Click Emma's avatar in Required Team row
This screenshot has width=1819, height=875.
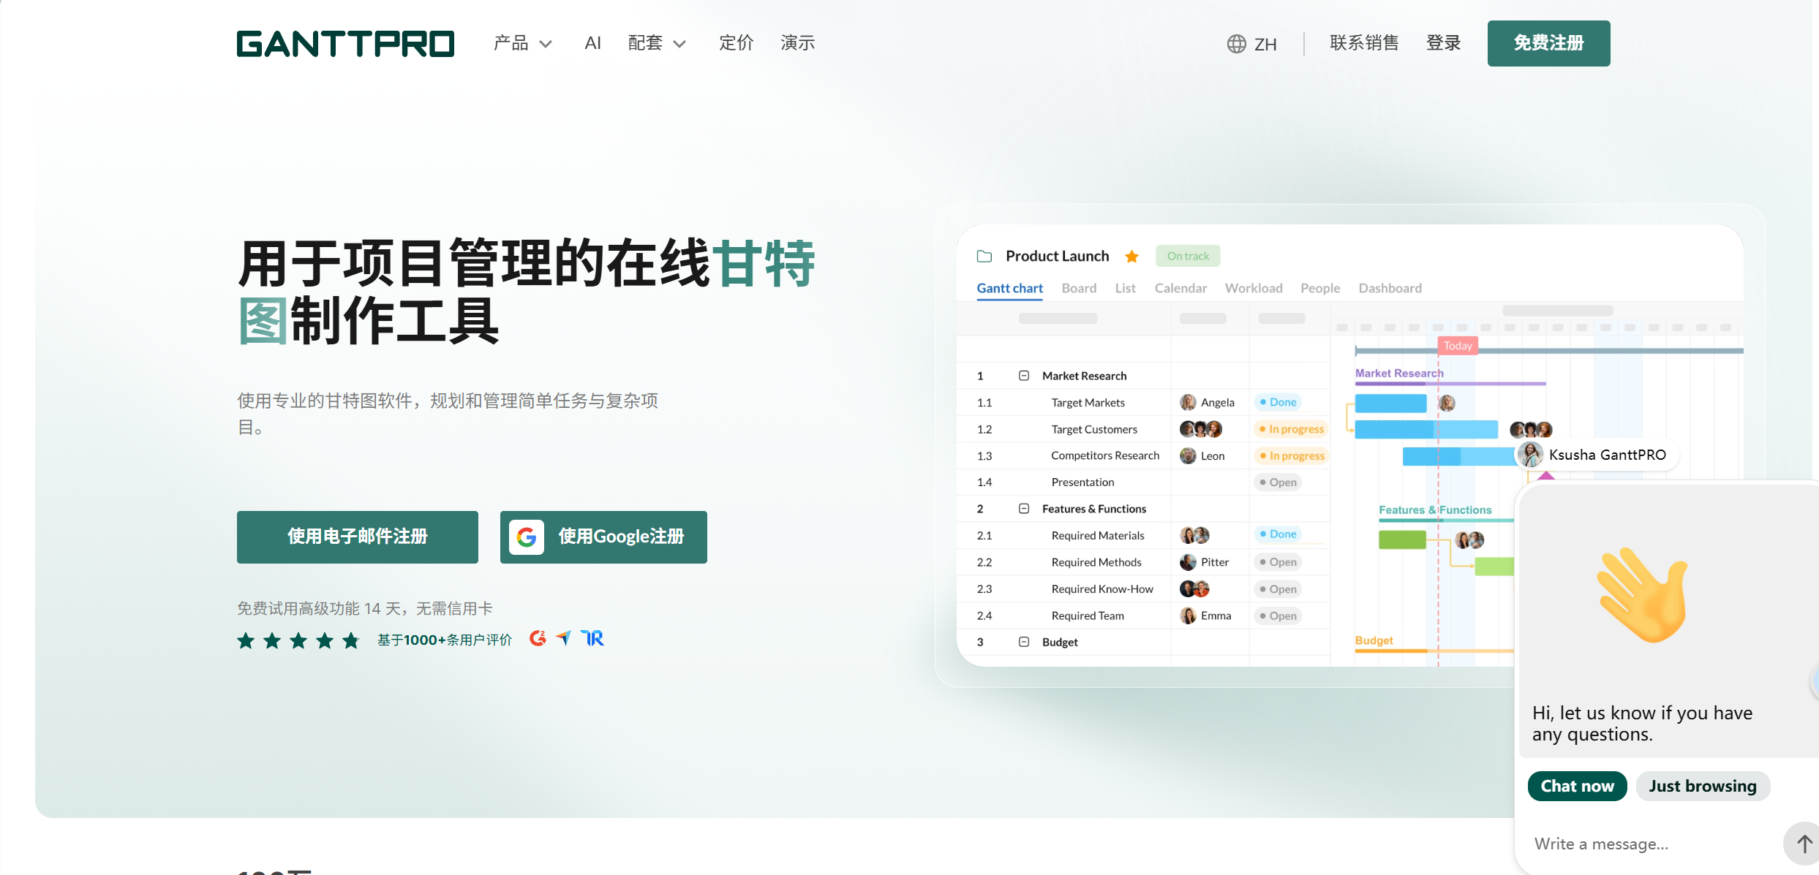(1188, 615)
